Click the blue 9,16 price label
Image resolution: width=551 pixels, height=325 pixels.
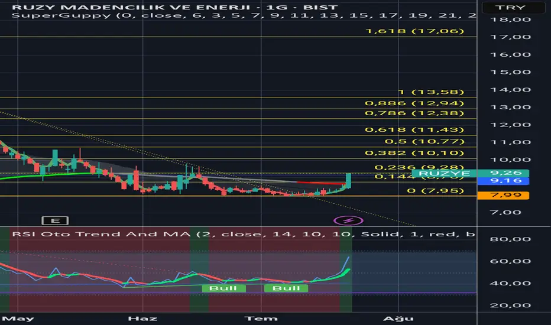pyautogui.click(x=503, y=181)
